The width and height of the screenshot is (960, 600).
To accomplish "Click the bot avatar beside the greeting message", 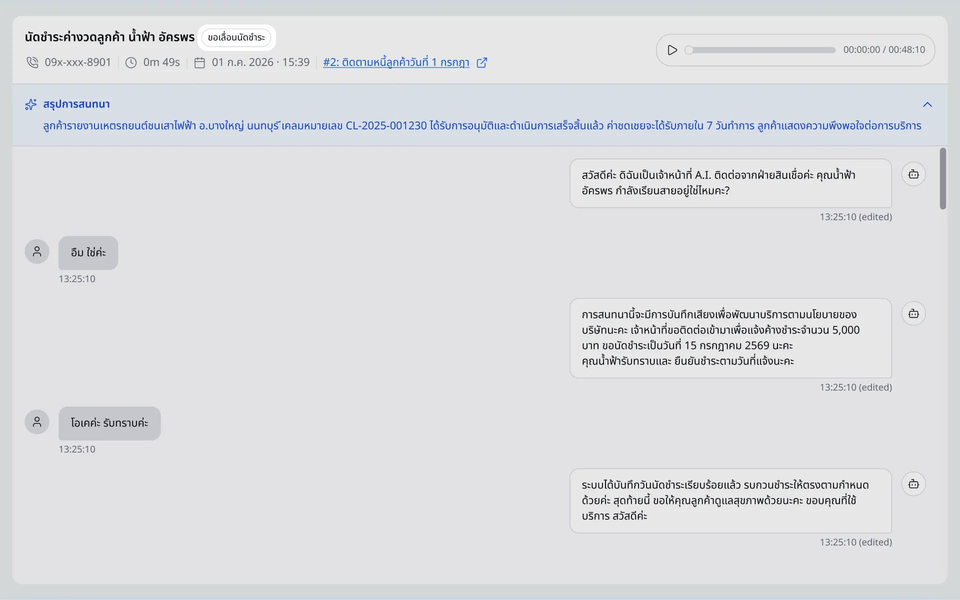I will 913,174.
